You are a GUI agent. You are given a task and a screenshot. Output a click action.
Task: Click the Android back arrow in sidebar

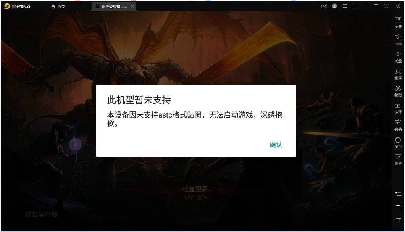pos(398,193)
